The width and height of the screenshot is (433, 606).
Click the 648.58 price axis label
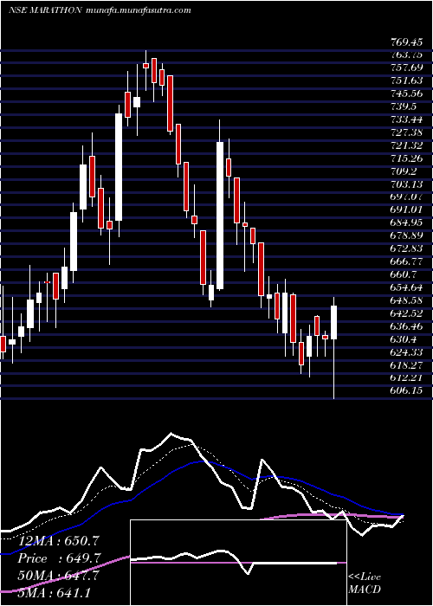406,300
